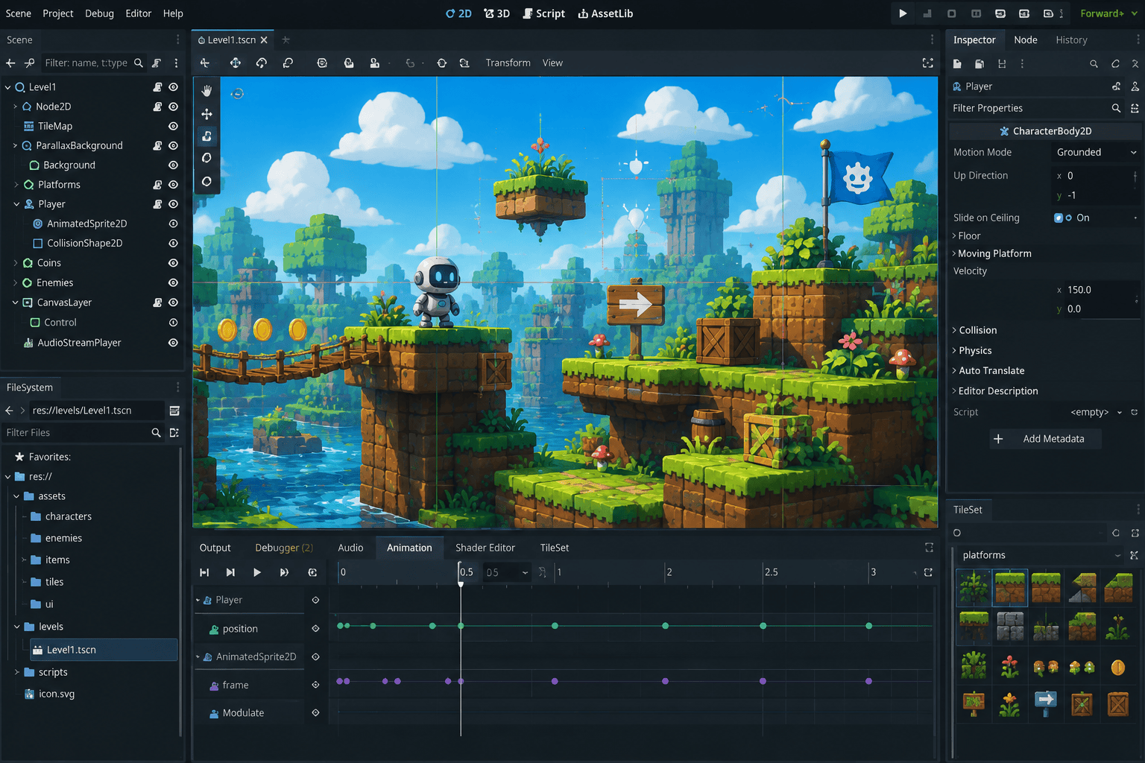The image size is (1145, 763).
Task: Go back in the FileSystem path history
Action: 10,411
